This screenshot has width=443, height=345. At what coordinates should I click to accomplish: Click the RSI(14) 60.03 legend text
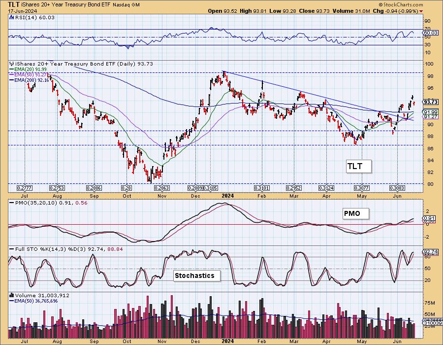[x=34, y=18]
